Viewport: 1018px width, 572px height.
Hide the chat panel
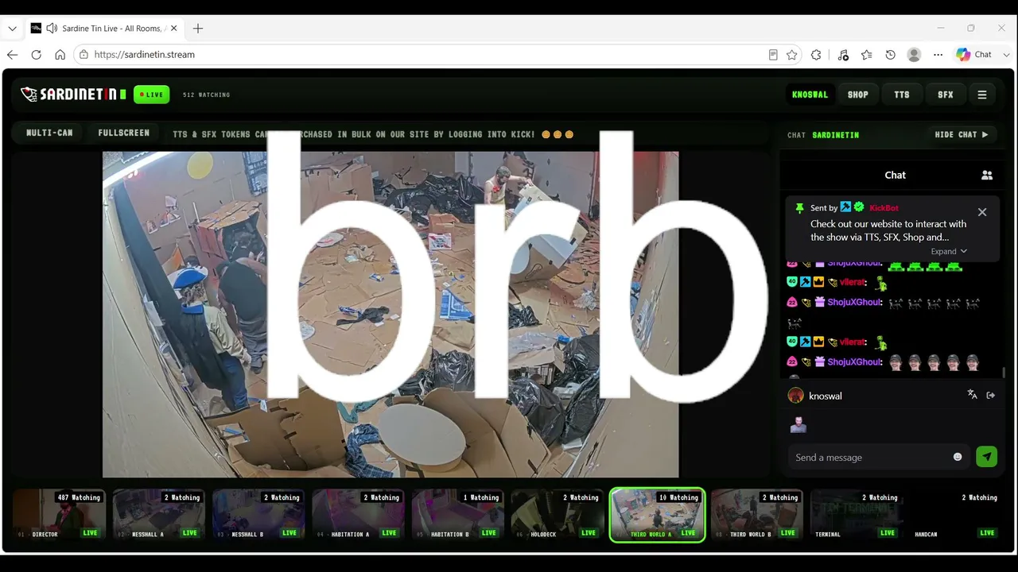(x=962, y=135)
